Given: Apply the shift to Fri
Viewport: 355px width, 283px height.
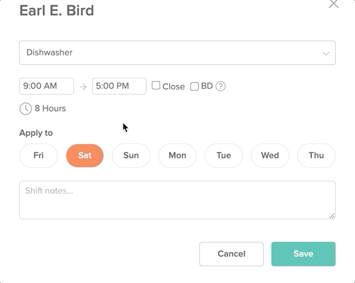Looking at the screenshot, I should (x=39, y=156).
